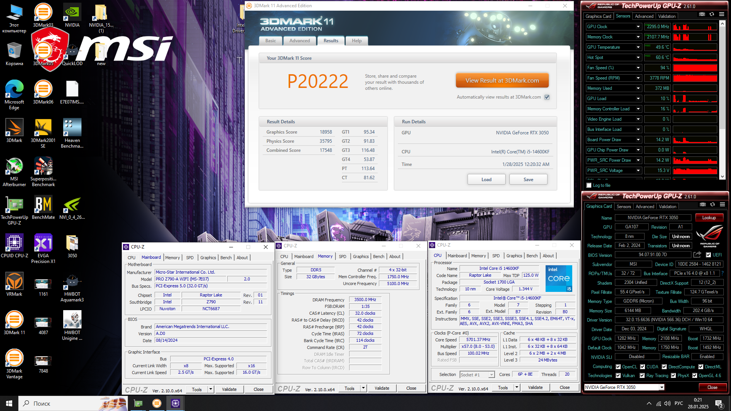Click the refresh icon in GPU-Z Sensors window
731x411 pixels.
pyautogui.click(x=712, y=14)
